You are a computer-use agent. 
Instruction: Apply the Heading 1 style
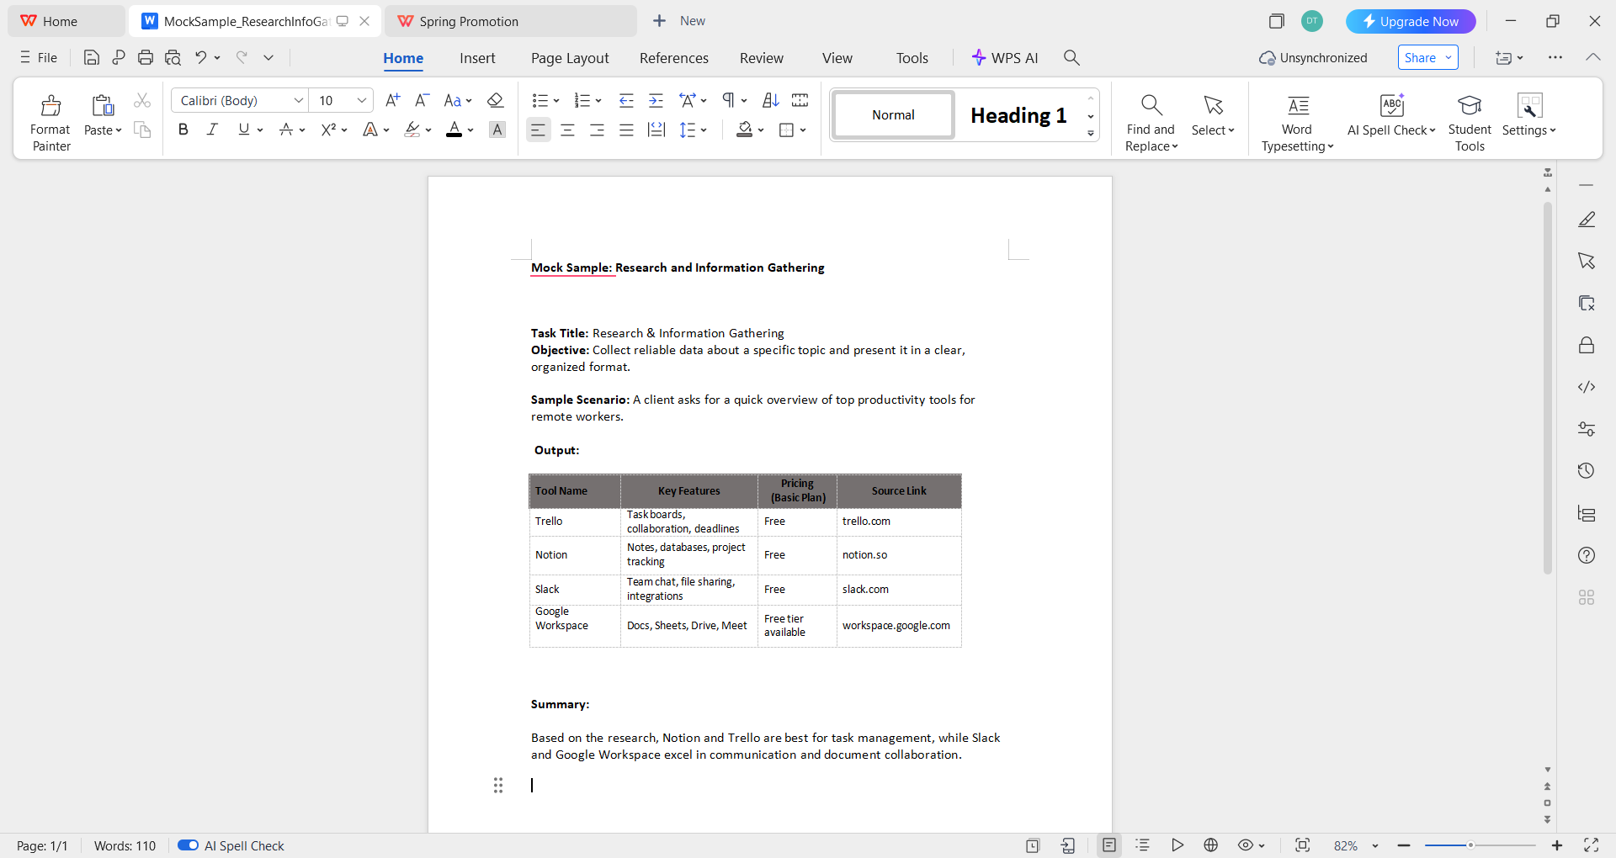click(x=1018, y=115)
